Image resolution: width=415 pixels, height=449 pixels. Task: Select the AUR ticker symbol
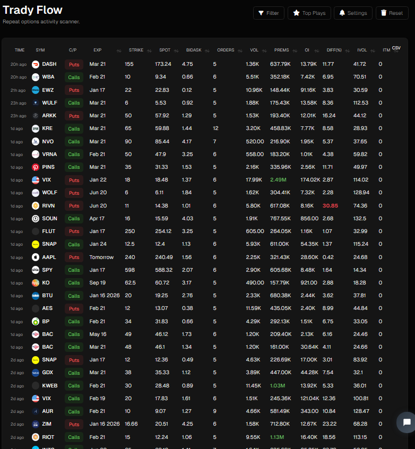[48, 411]
